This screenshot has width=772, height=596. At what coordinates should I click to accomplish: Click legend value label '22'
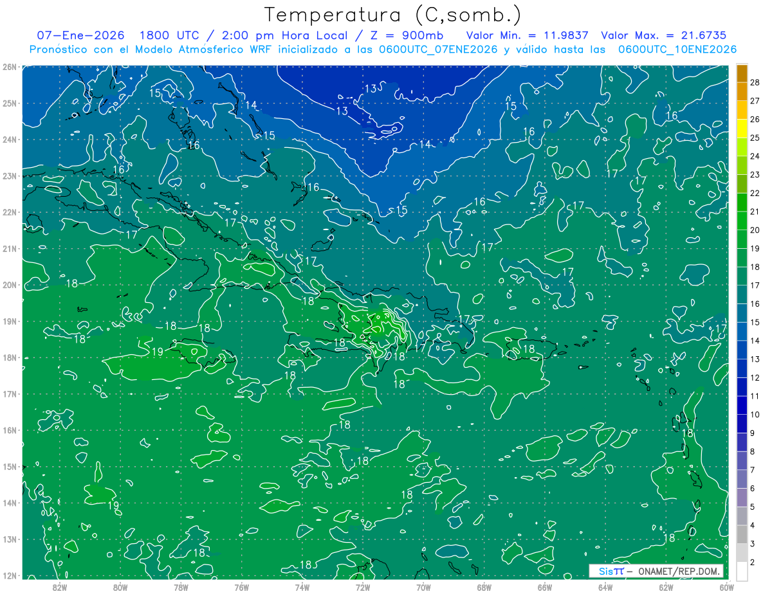(x=755, y=193)
